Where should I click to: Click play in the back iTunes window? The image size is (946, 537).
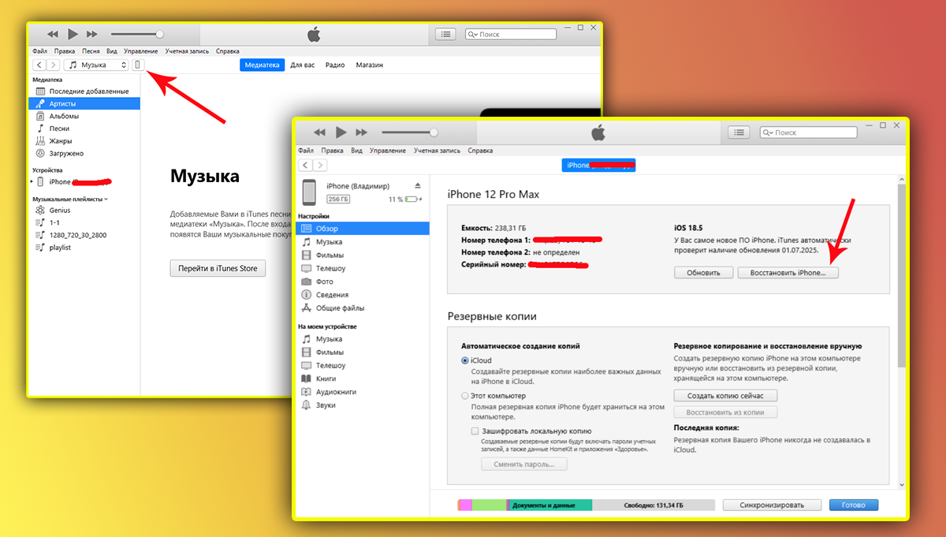click(73, 34)
